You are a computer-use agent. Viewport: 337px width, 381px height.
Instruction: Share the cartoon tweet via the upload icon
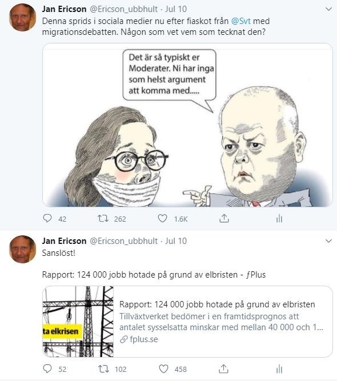(224, 218)
